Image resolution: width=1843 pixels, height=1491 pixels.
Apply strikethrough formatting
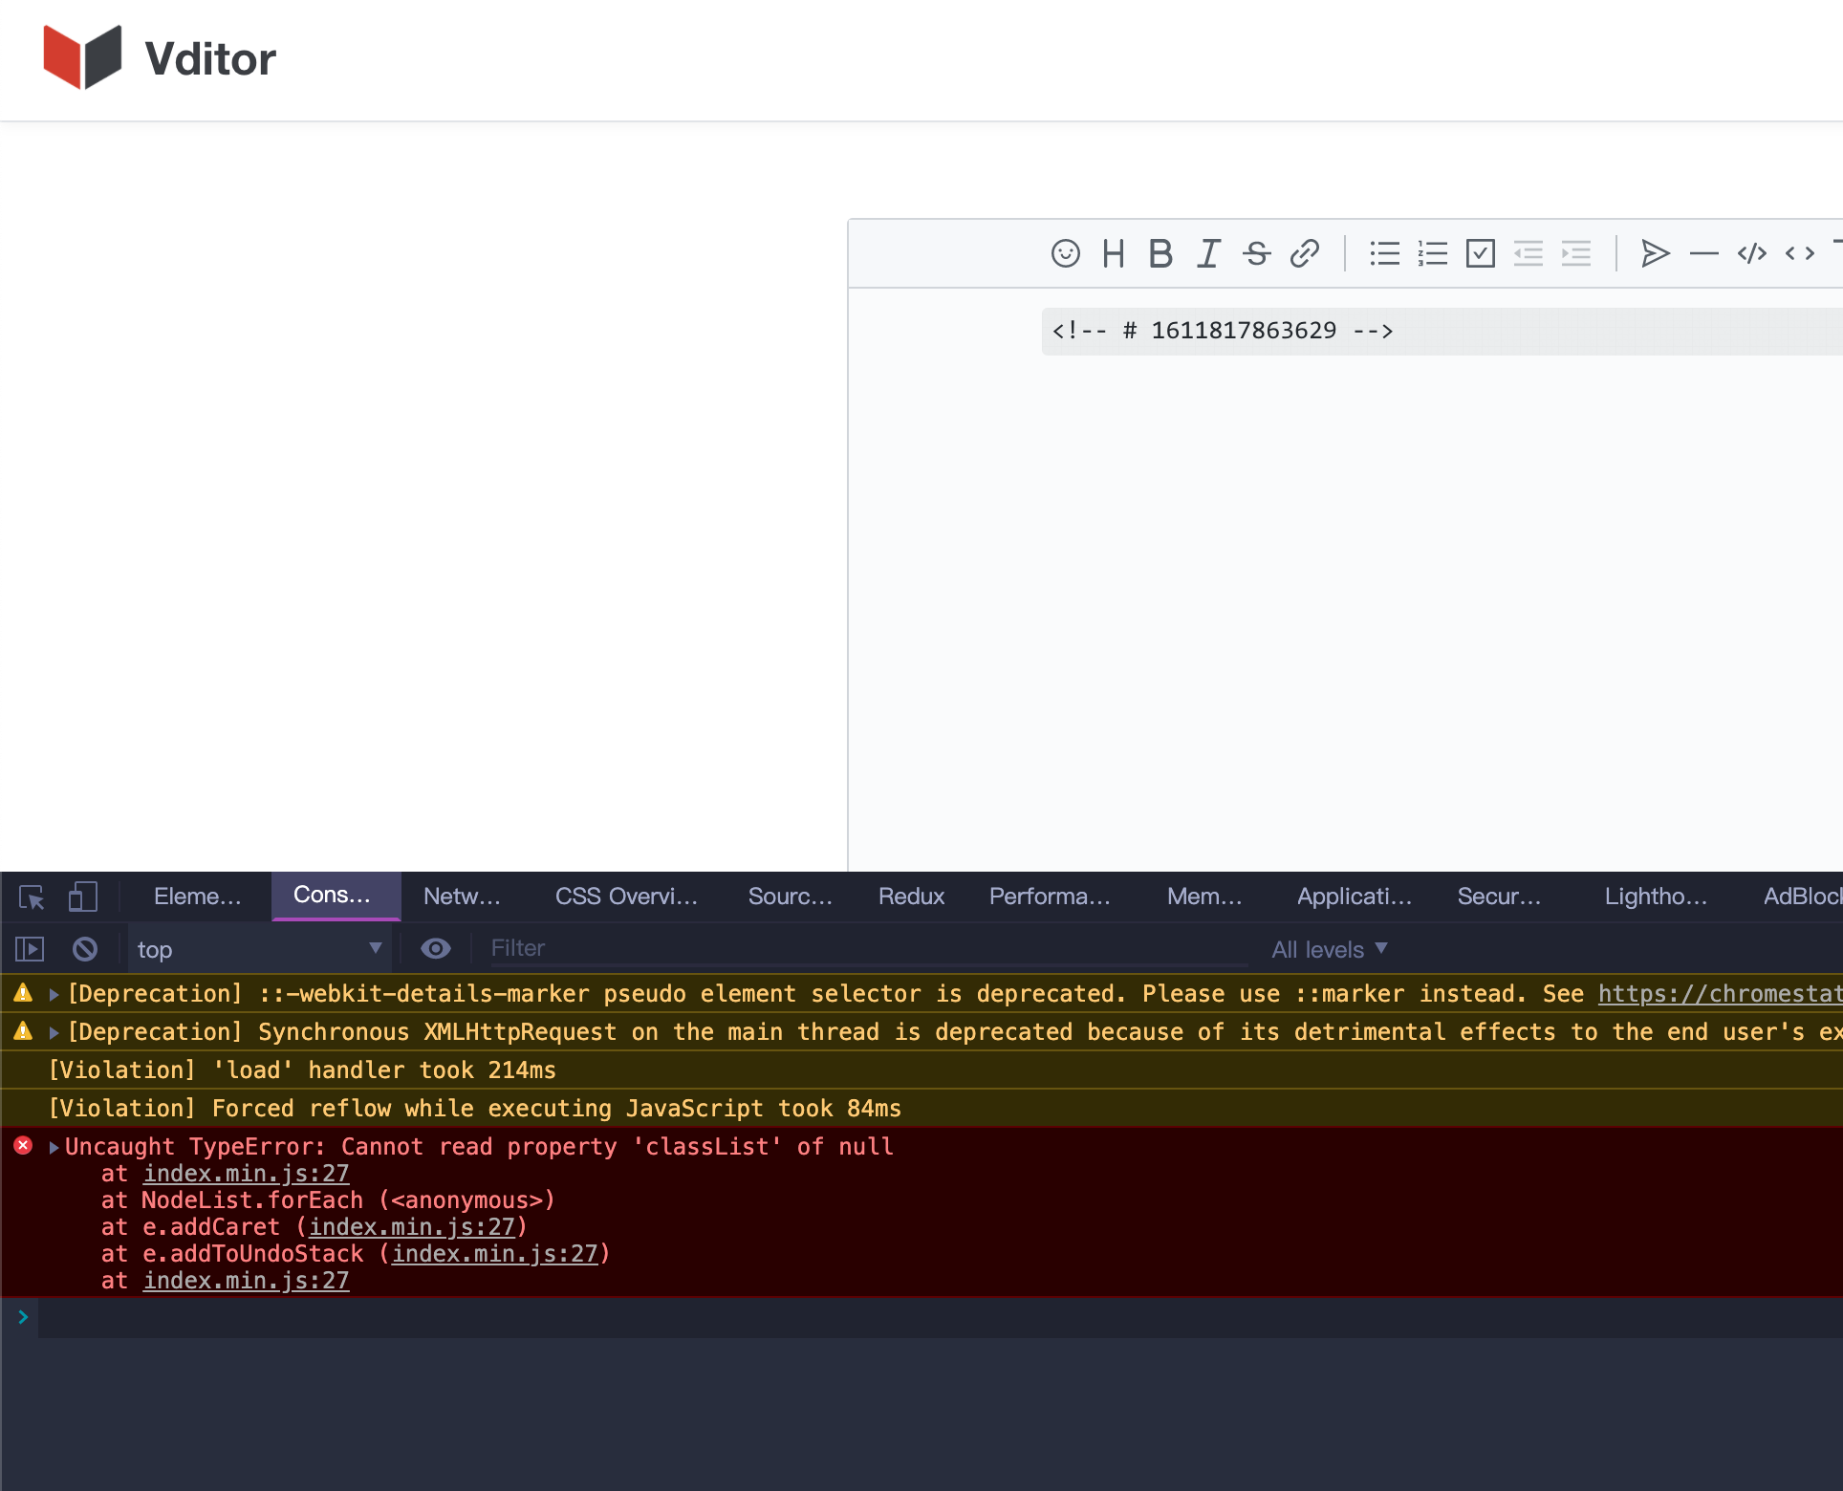tap(1256, 253)
